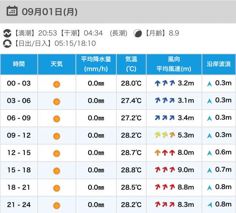
Task: Click the sunny icon in the 00 - 03 row
Action: pyautogui.click(x=57, y=84)
